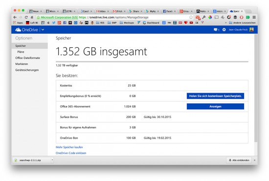Open the Chrome hamburger menu
Screen dimensions: 269x181
(254, 17)
